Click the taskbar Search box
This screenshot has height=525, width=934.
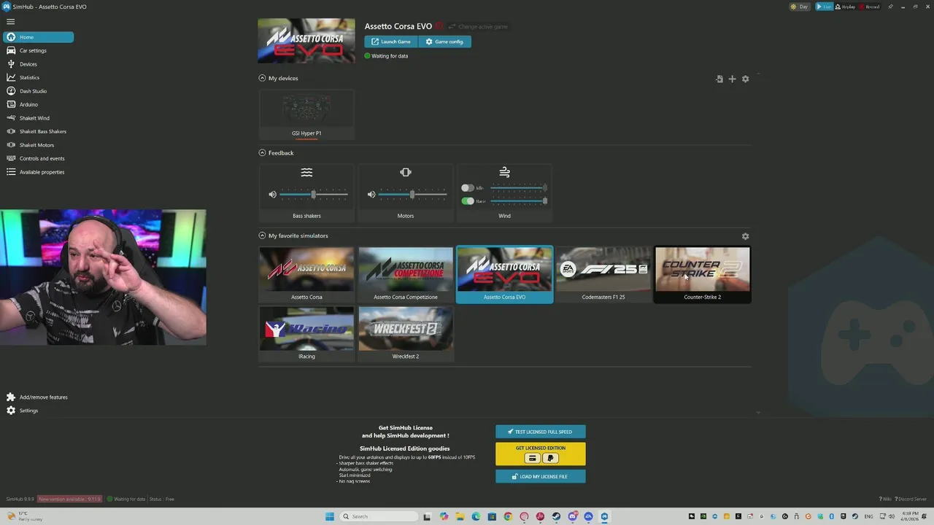[379, 516]
